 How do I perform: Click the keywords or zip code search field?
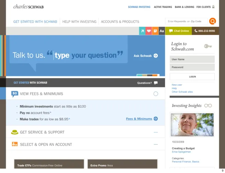(186, 21)
